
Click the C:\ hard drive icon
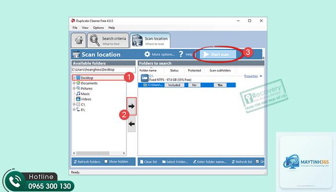(x=144, y=78)
